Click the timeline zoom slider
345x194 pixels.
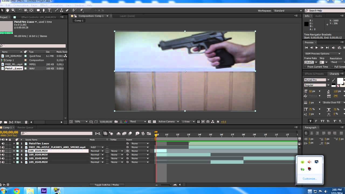click(x=166, y=185)
